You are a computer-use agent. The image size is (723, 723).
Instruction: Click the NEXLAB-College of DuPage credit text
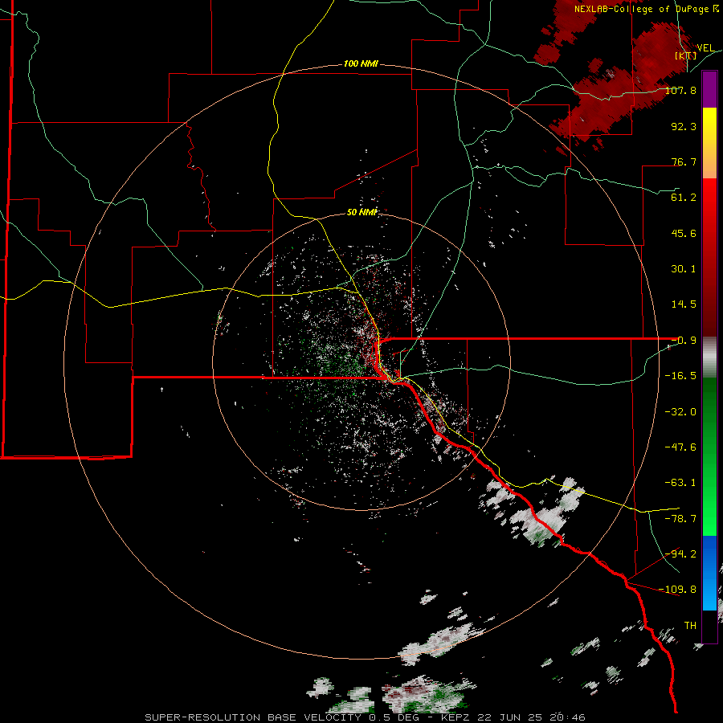click(647, 9)
